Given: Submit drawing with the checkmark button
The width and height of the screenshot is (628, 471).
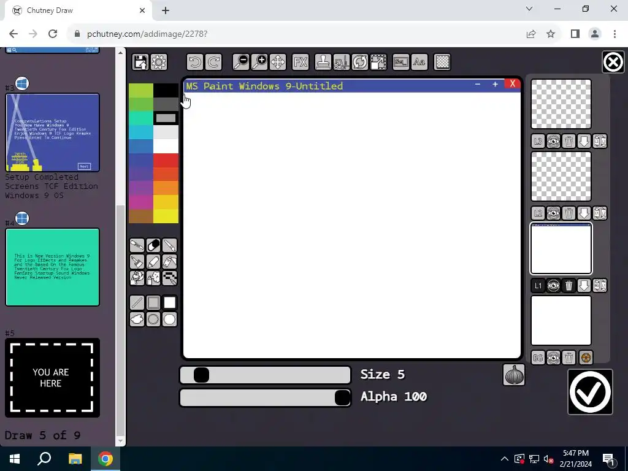Looking at the screenshot, I should [x=591, y=392].
